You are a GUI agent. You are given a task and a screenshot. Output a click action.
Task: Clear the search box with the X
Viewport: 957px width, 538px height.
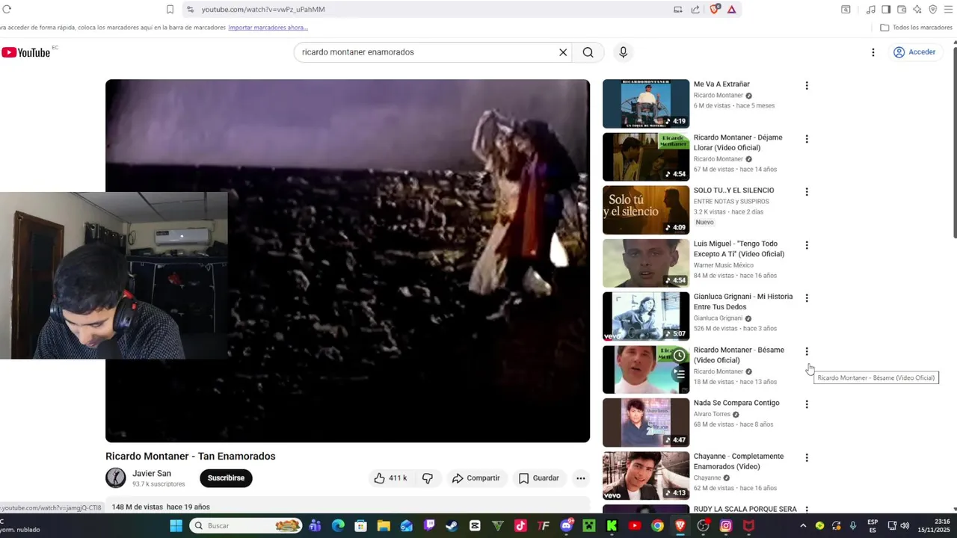pyautogui.click(x=563, y=52)
